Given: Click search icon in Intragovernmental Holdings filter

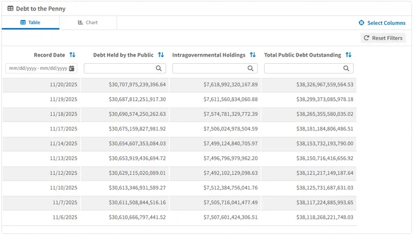Looking at the screenshot, I should 250,69.
